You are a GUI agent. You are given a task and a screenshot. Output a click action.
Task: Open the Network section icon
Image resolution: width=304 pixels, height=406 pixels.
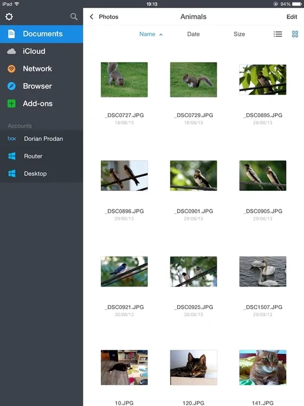pyautogui.click(x=12, y=68)
